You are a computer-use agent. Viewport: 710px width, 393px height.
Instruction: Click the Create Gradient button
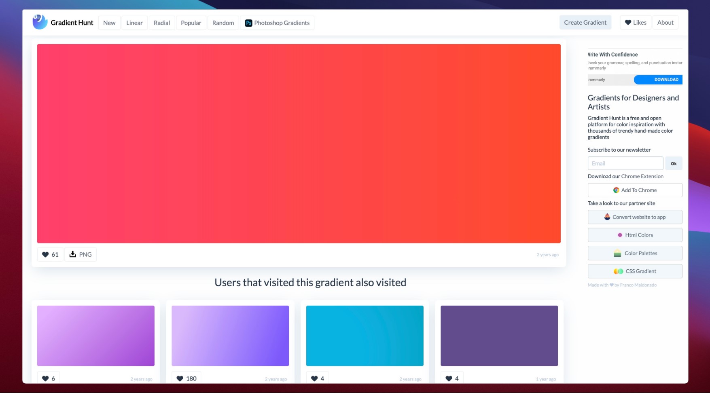[585, 22]
